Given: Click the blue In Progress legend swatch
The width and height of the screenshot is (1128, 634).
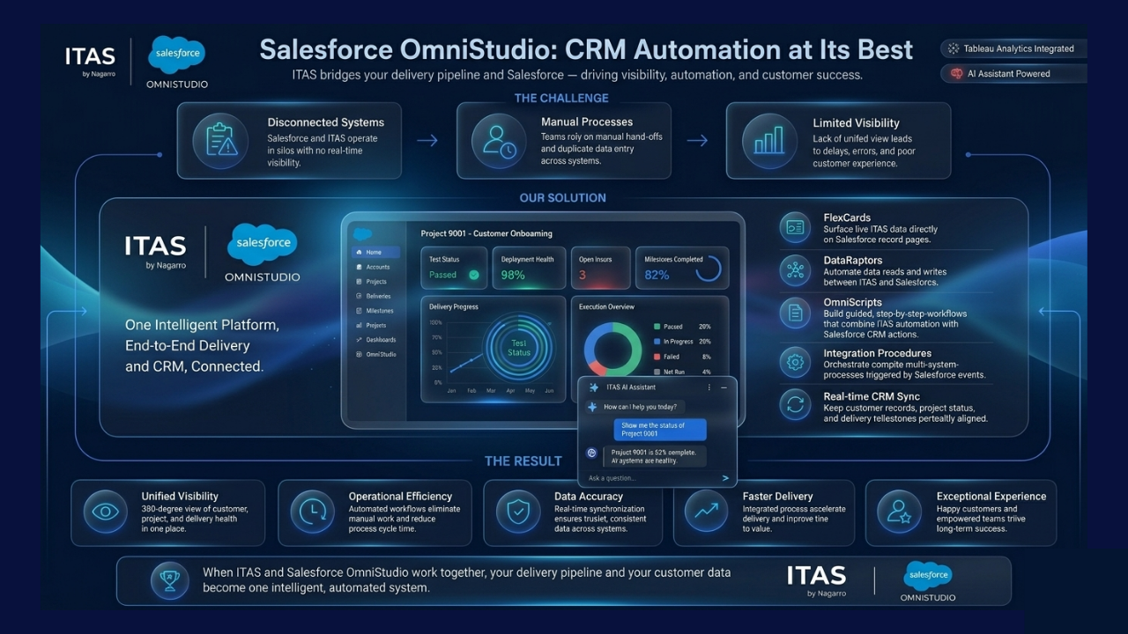Looking at the screenshot, I should coord(657,342).
